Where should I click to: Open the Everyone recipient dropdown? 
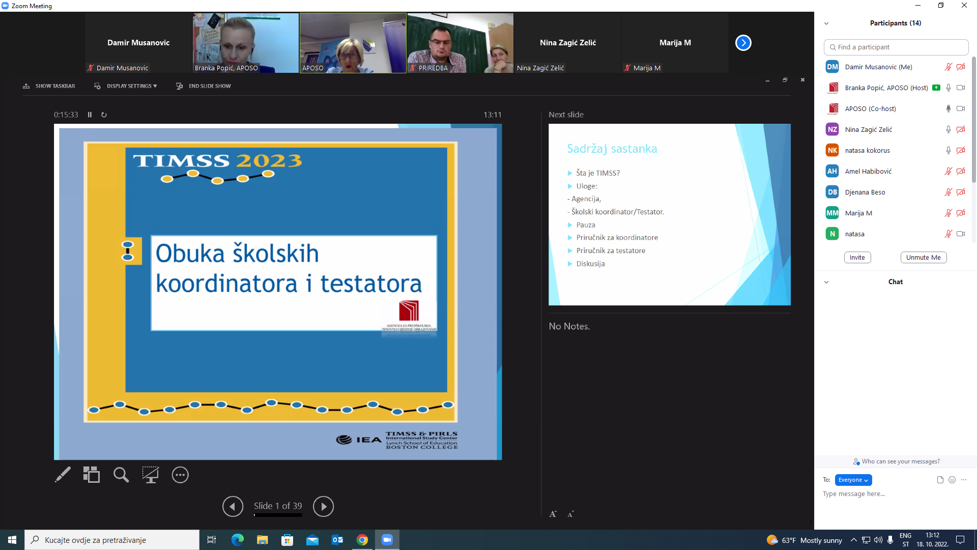[x=853, y=480]
